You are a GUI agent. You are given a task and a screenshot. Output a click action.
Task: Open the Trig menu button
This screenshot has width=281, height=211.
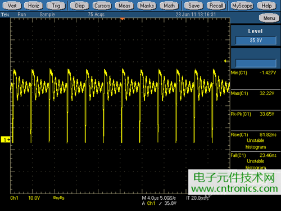[x=56, y=6]
